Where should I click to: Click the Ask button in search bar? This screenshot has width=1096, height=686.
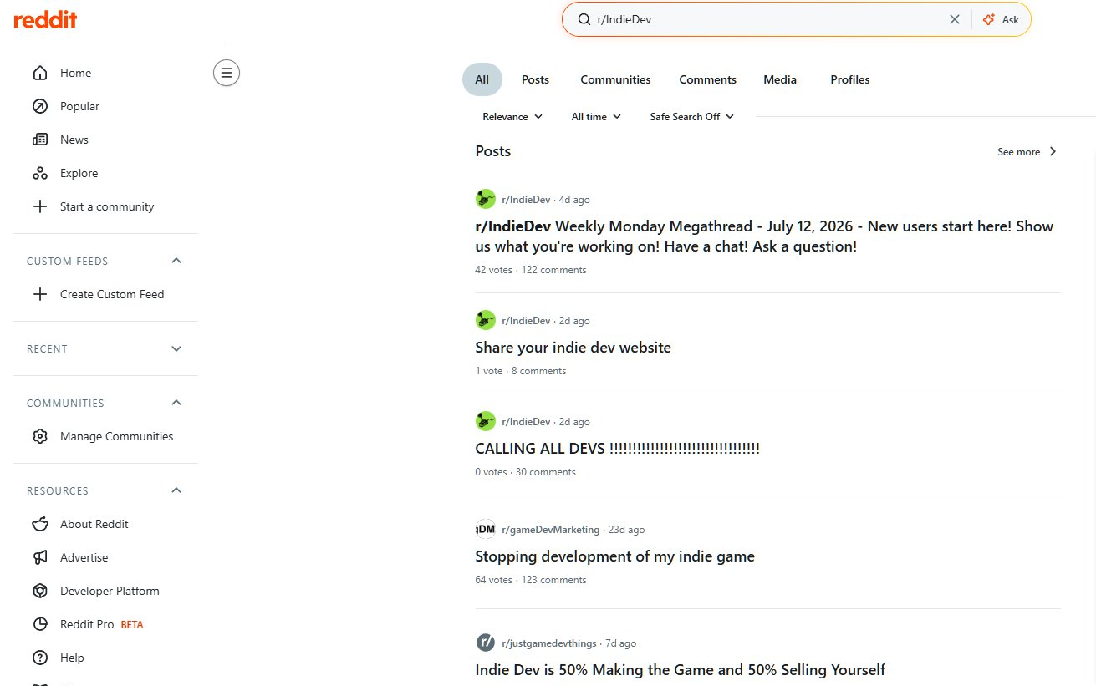[1002, 19]
